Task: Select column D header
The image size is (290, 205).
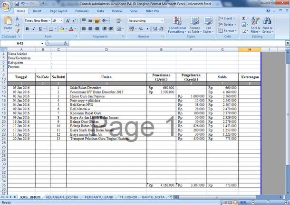Action: coord(106,50)
